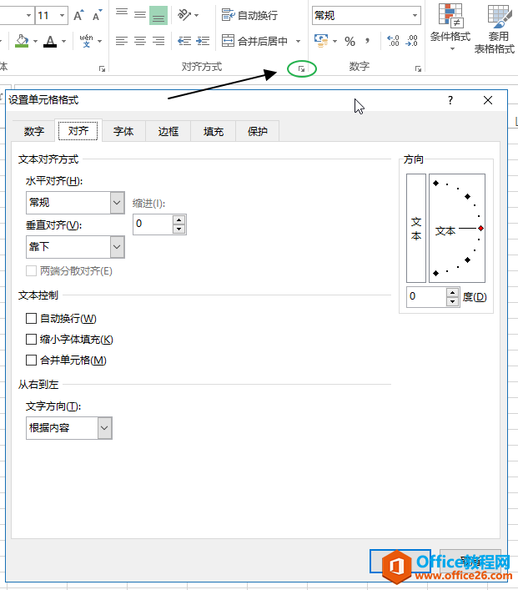Switch to 字体 tab
This screenshot has width=518, height=590.
tap(123, 131)
